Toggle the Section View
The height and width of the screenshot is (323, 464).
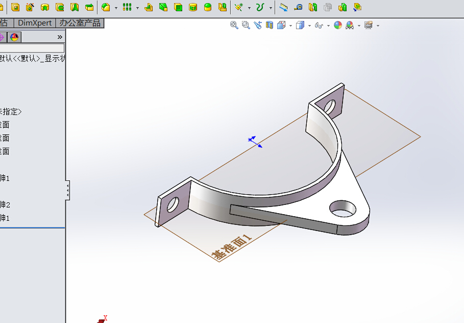point(270,25)
